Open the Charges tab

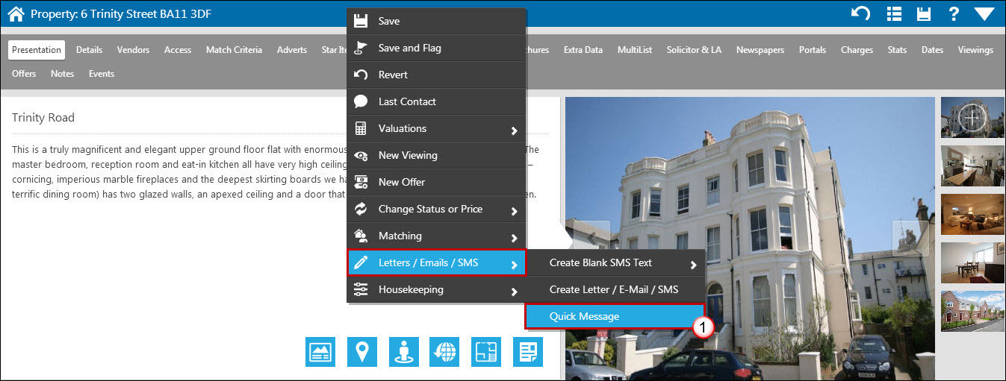pos(857,50)
